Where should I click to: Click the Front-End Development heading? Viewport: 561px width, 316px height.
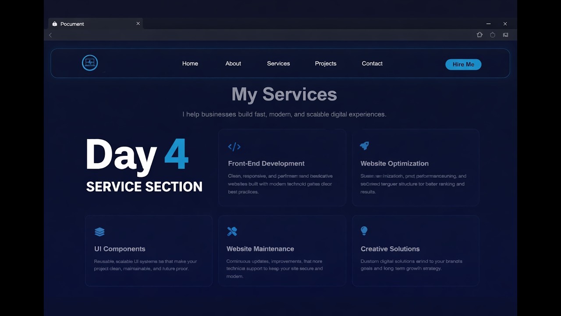click(266, 163)
